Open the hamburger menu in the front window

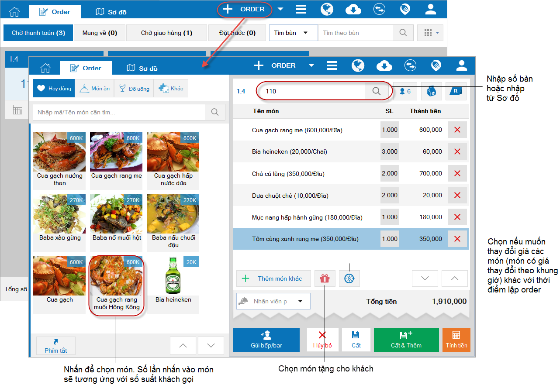[332, 65]
